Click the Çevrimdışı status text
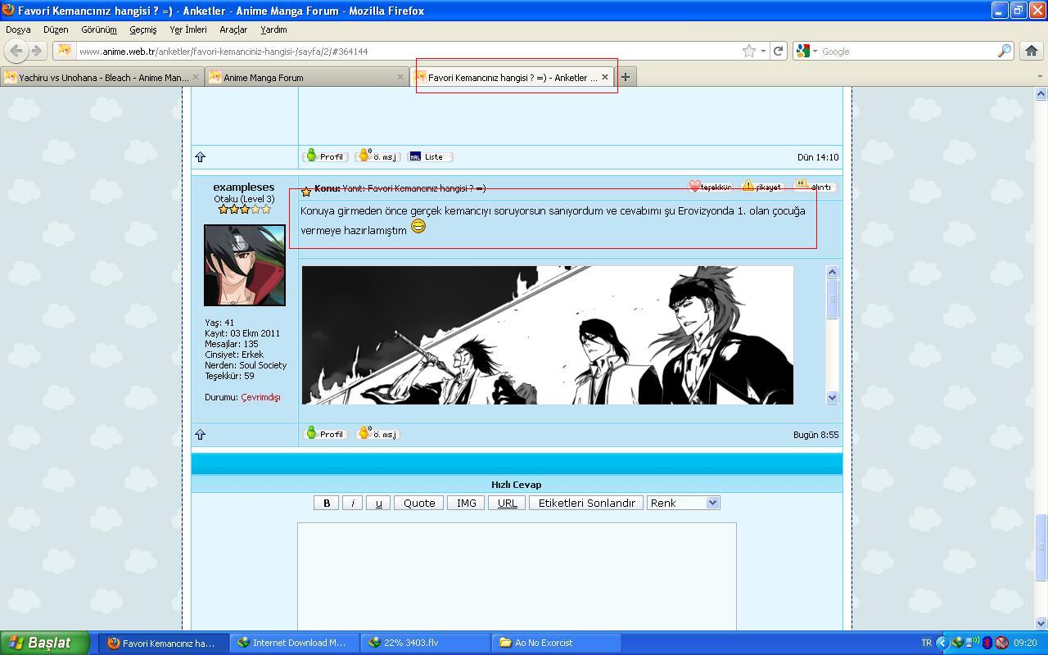Viewport: 1048px width, 655px height. (260, 397)
